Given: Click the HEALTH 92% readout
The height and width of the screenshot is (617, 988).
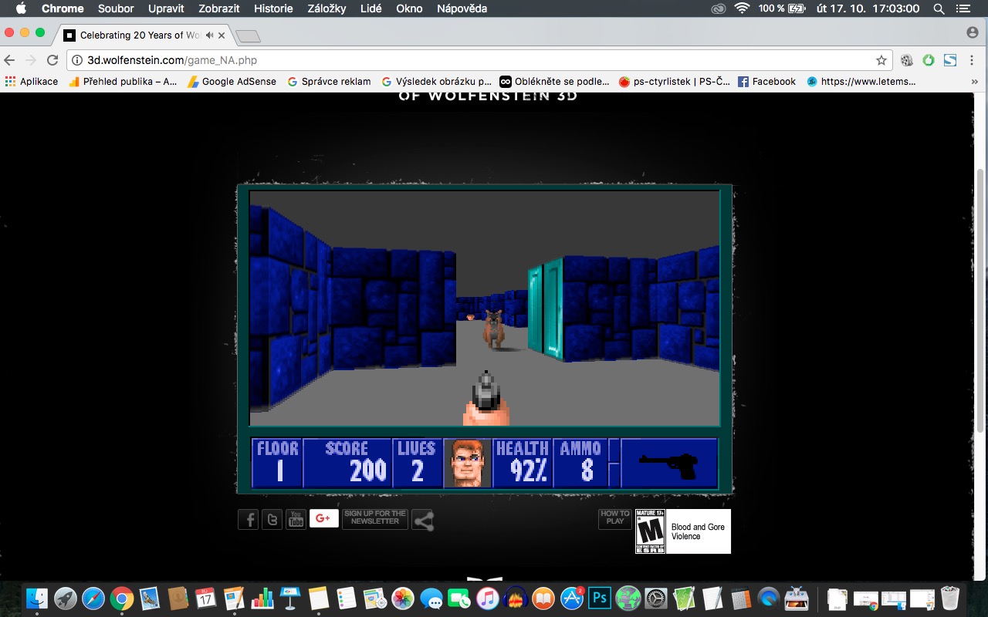Looking at the screenshot, I should click(x=523, y=464).
